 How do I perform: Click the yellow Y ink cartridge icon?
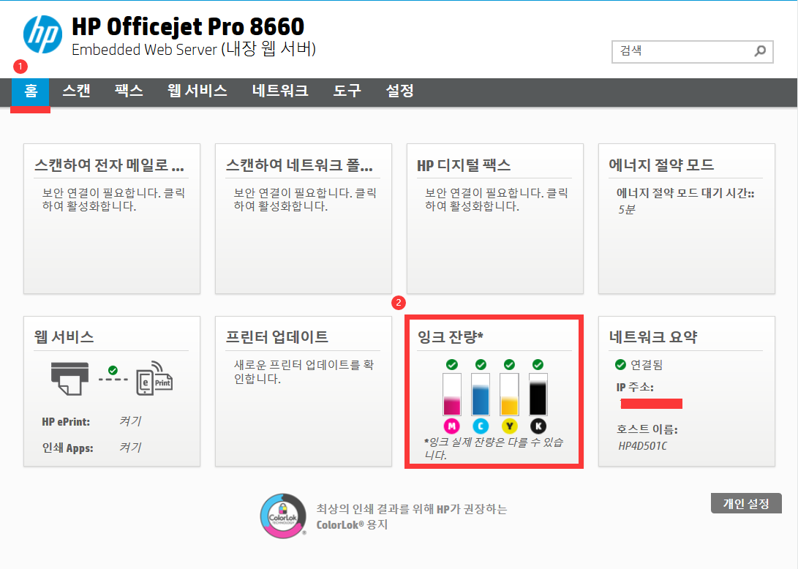point(509,426)
